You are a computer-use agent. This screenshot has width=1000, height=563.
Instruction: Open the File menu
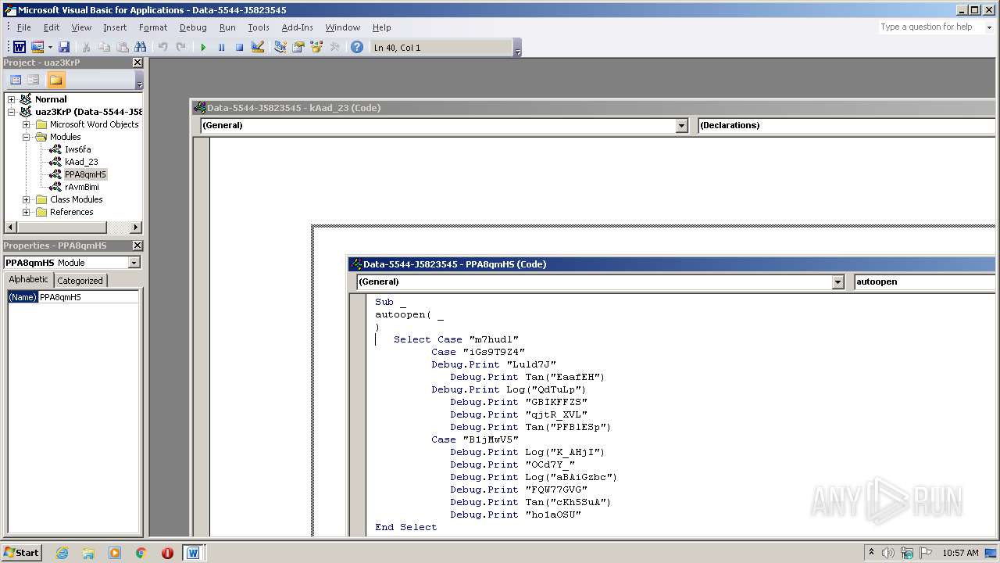pyautogui.click(x=24, y=27)
